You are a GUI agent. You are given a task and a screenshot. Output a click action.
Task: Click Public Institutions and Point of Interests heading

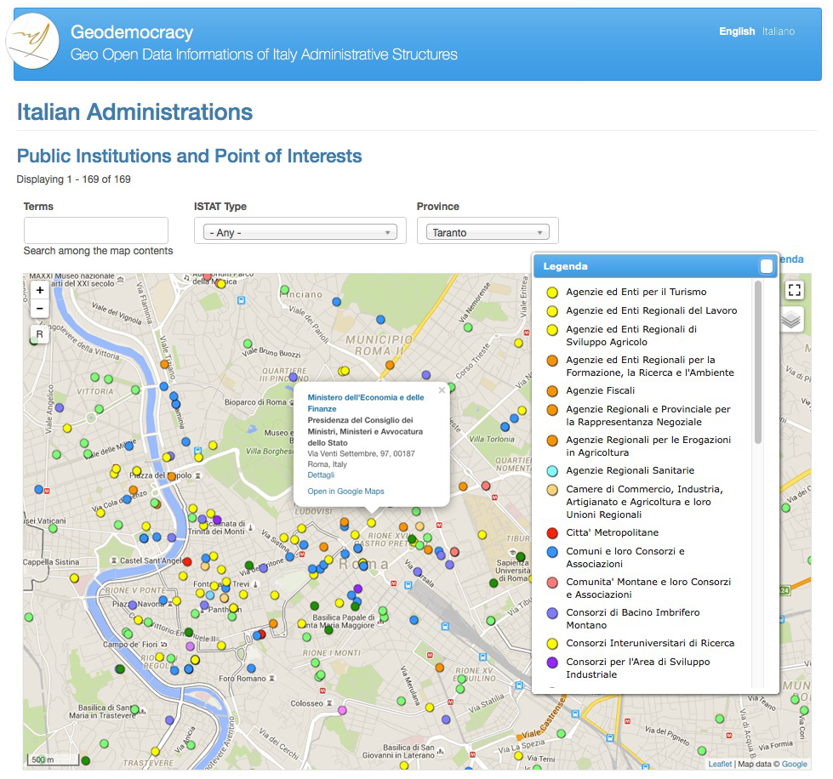189,156
